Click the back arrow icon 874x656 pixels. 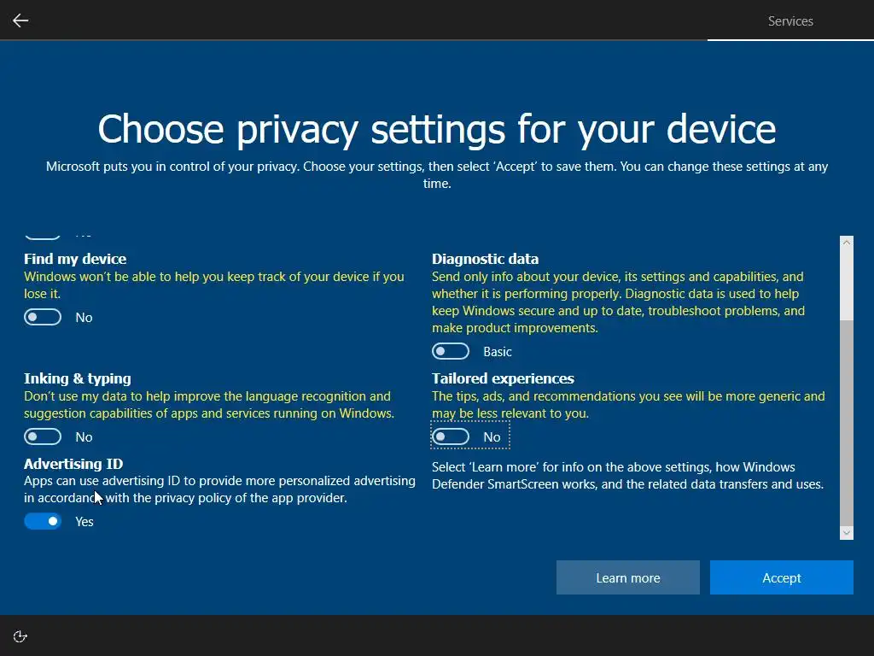point(20,20)
